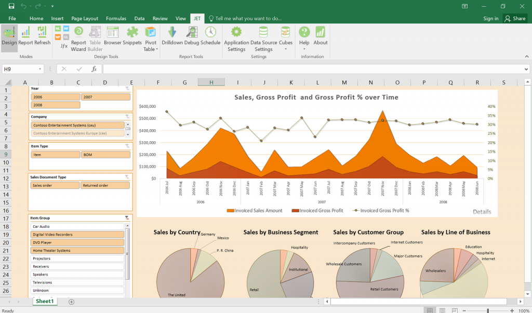The image size is (532, 313).
Task: Open the Pivot Table dropdown
Action: [x=151, y=38]
